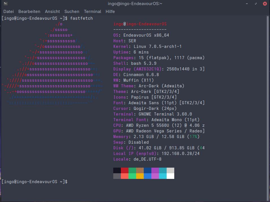Click the WM Theme: Arc-Dark (Adwaita) line
The width and height of the screenshot is (270, 202).
click(x=149, y=86)
